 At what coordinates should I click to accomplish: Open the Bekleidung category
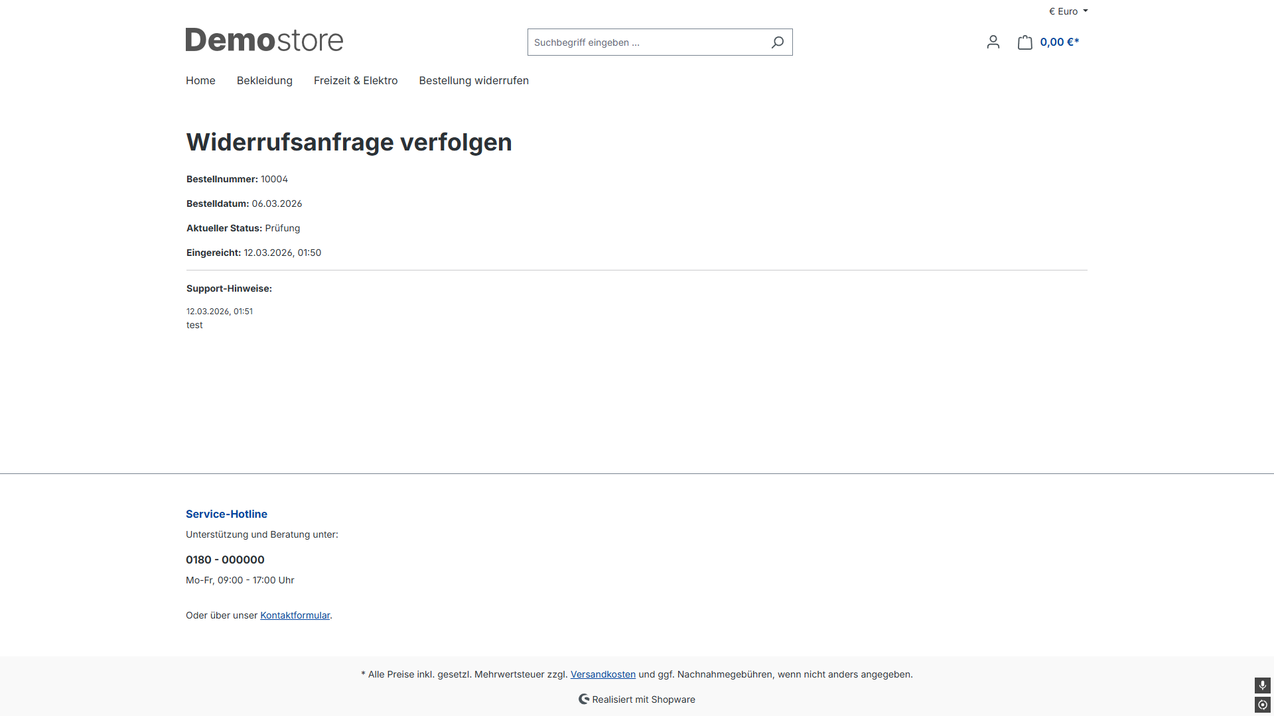coord(264,80)
